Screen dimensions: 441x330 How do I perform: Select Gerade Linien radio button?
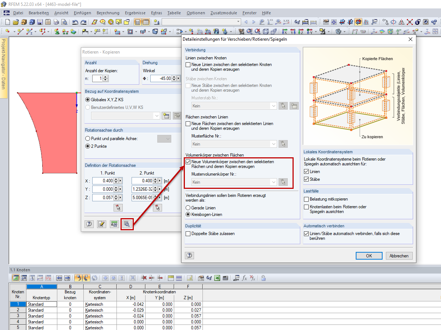(188, 208)
